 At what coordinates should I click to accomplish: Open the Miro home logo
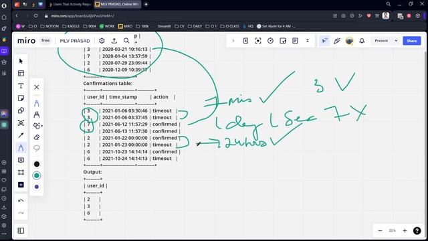pos(27,41)
